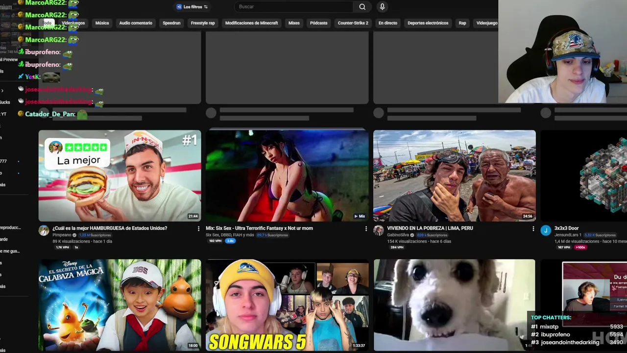Click the 828 k Suscriptores badge
This screenshot has height=353, width=627.
(431, 235)
